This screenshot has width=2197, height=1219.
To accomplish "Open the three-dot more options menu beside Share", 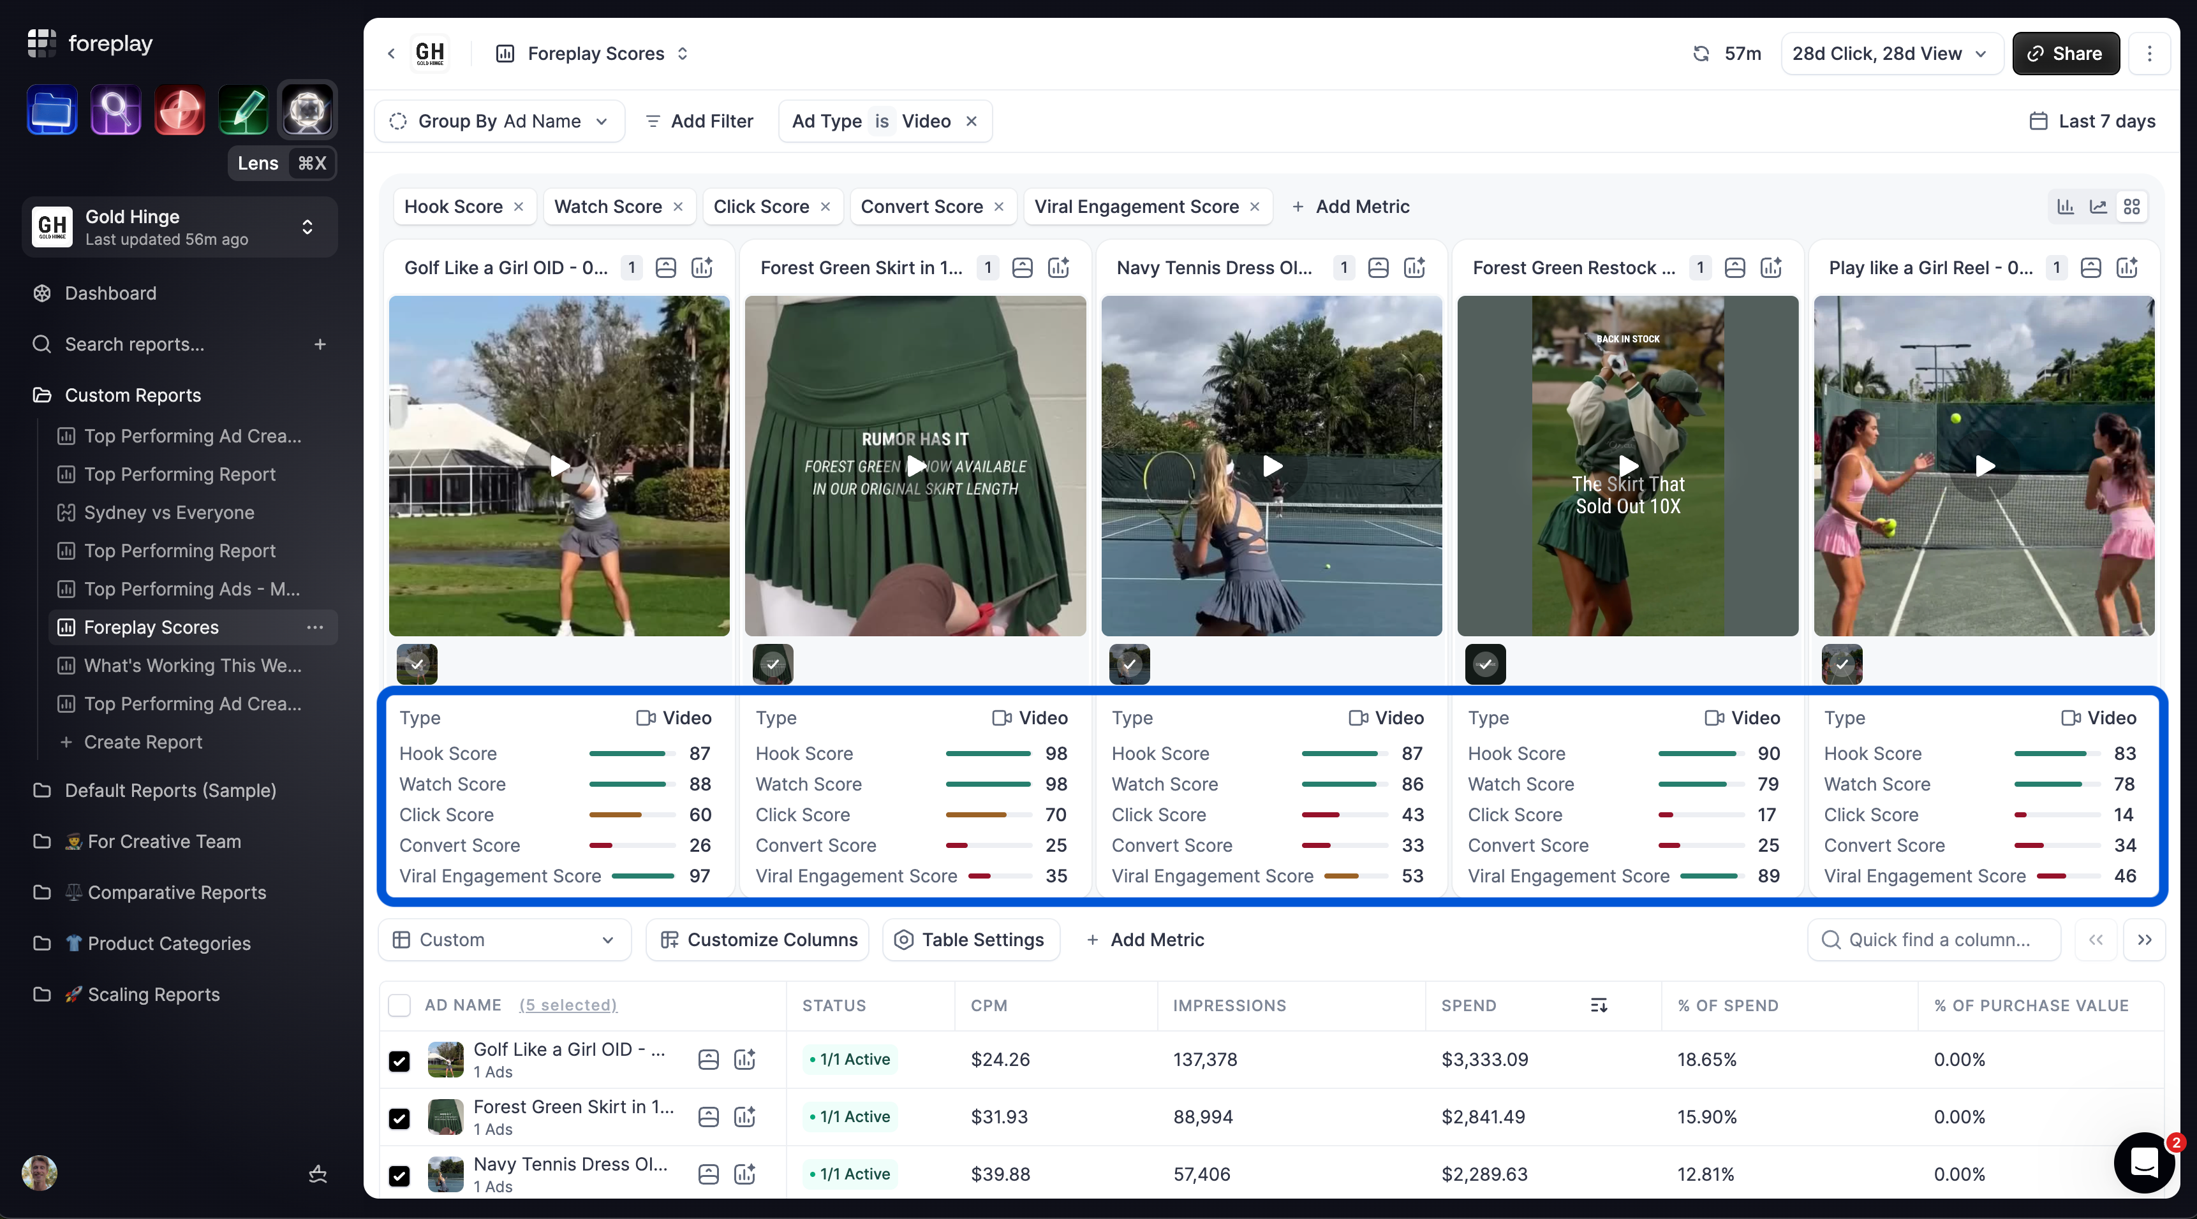I will [x=2149, y=54].
